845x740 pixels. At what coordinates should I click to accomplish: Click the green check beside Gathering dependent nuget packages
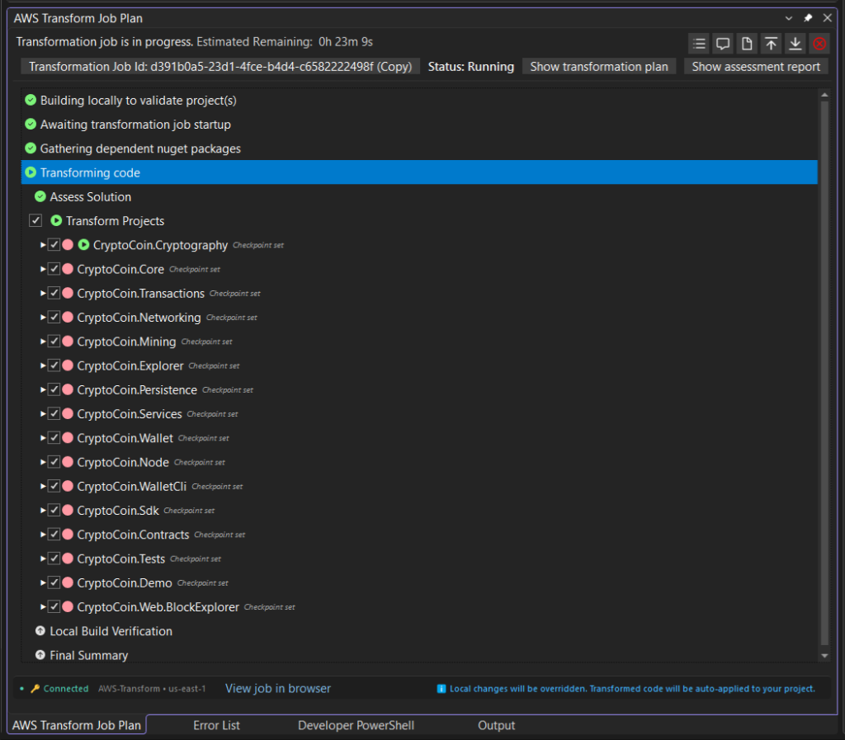[x=31, y=148]
